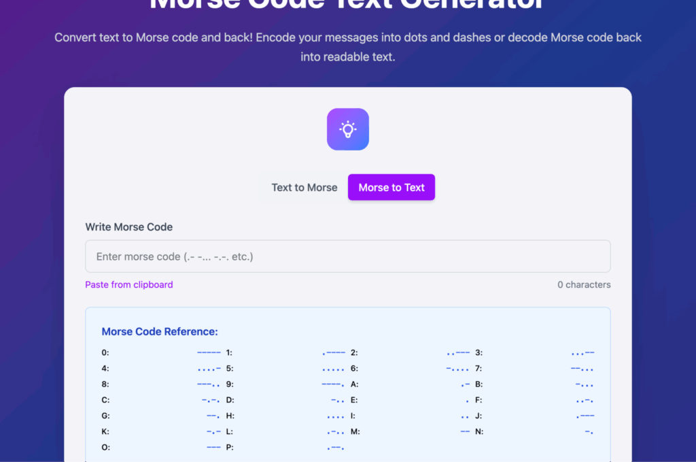696x462 pixels.
Task: Click the Write Morse Code label
Action: coord(129,227)
